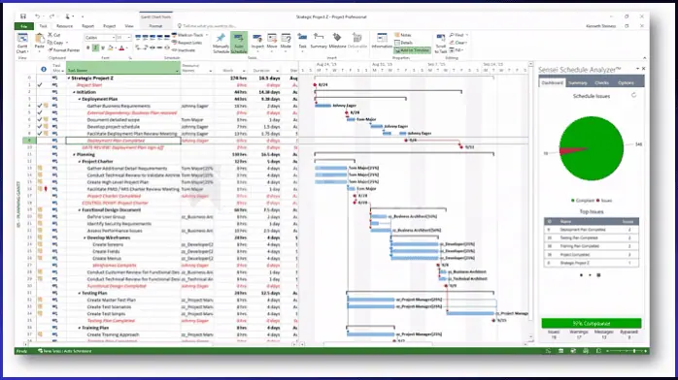Toggle Underline font formatting
This screenshot has width=678, height=380.
click(103, 47)
